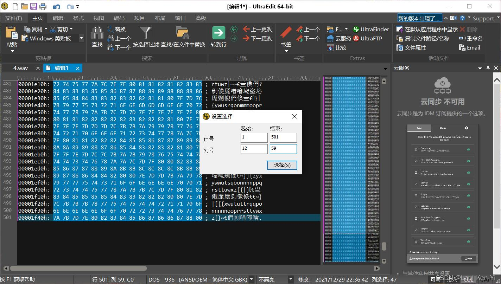Switch to the Format (格式) ribbon tab

click(78, 18)
